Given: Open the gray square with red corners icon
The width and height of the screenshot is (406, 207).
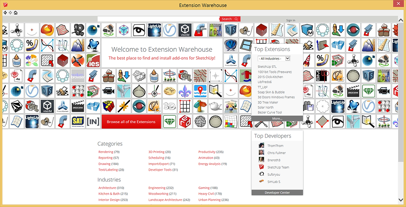Looking at the screenshot, I should 322,121.
